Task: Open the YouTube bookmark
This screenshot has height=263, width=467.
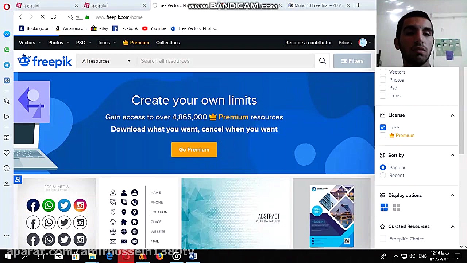Action: pos(154,28)
